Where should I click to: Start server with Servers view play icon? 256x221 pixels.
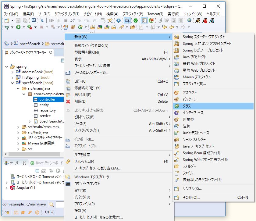pos(58,171)
